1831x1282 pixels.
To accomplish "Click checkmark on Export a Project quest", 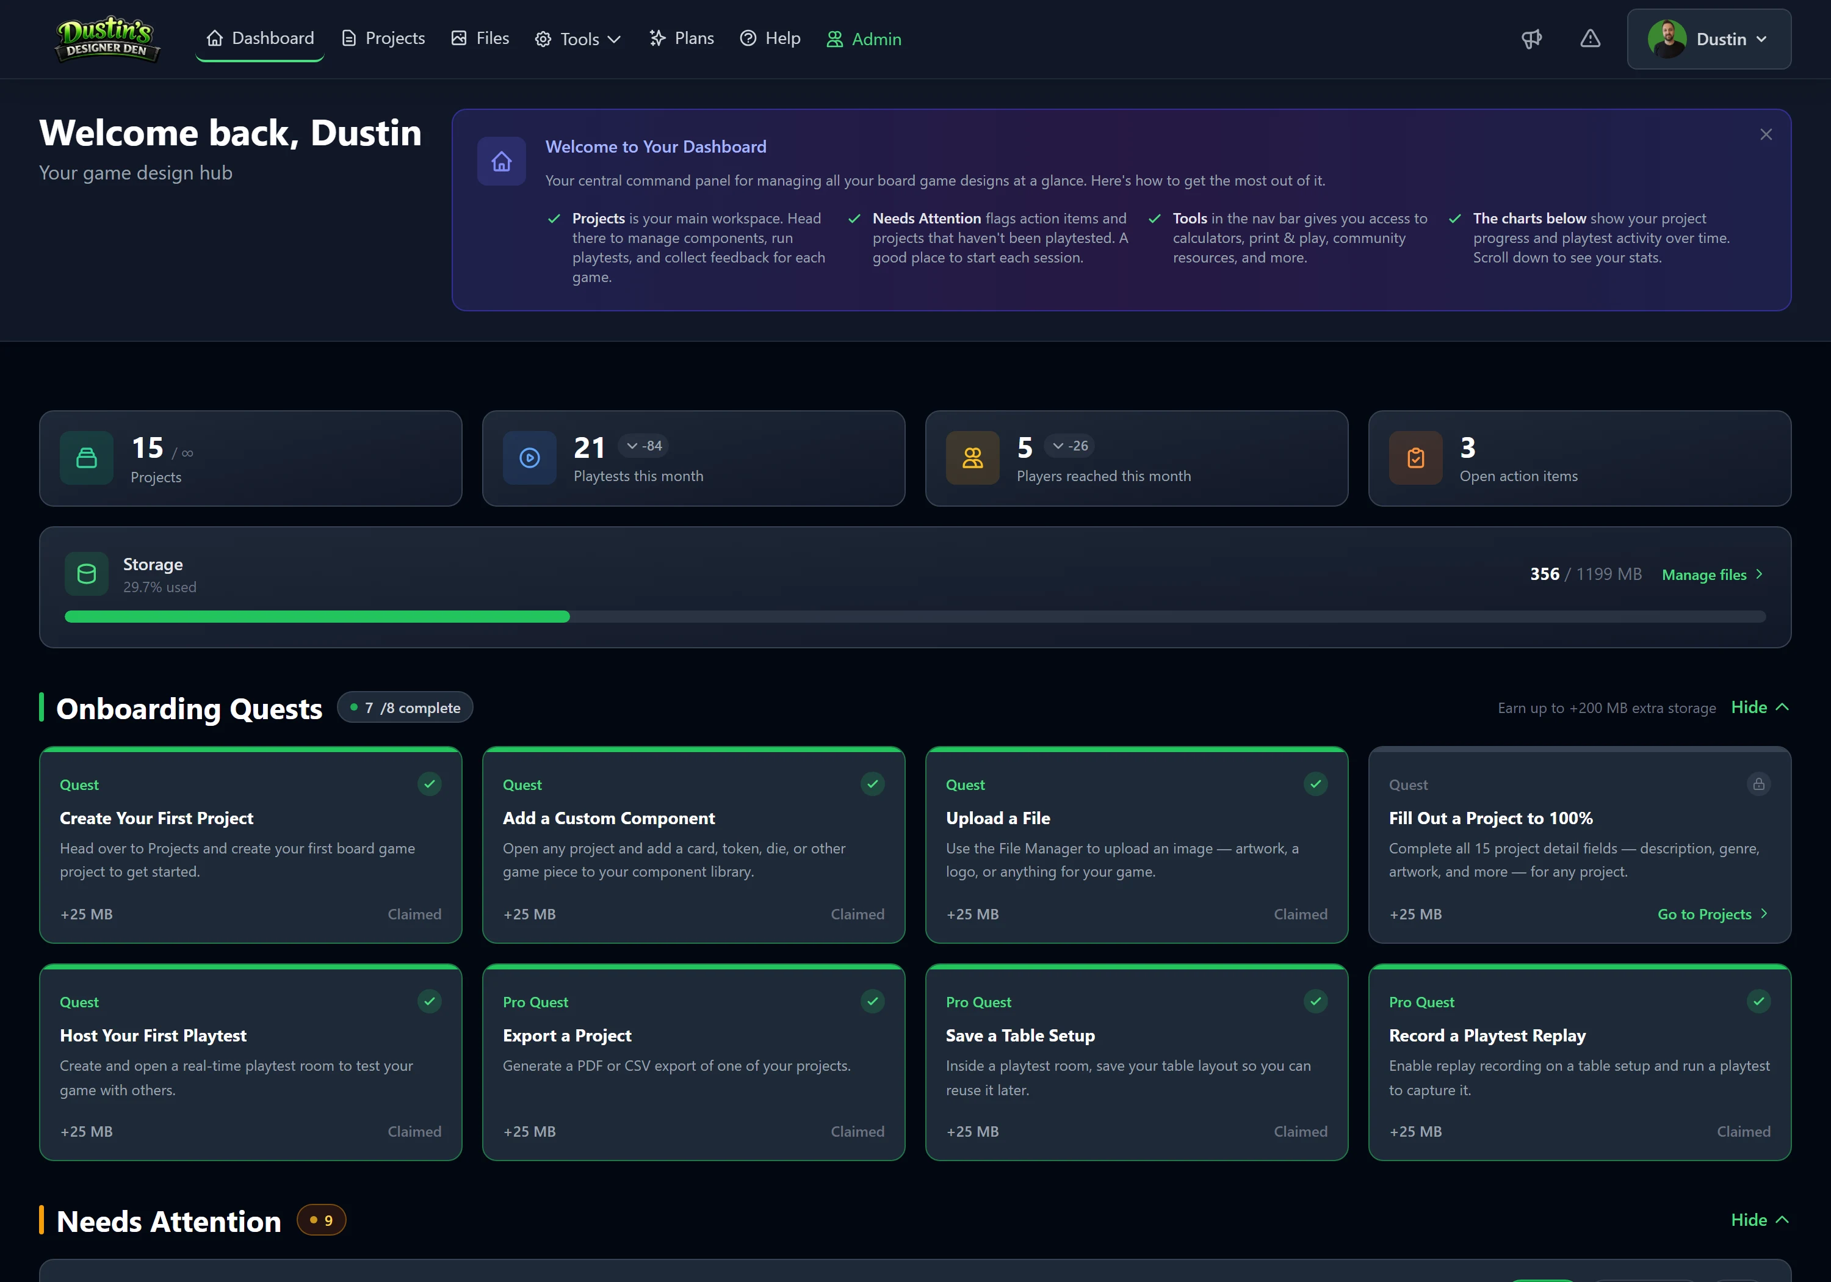I will [872, 1001].
